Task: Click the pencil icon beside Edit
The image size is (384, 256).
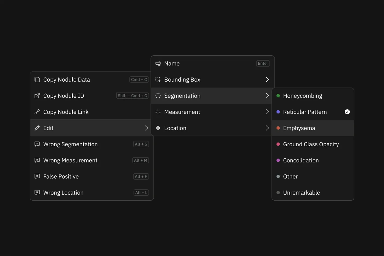Action: (x=37, y=128)
